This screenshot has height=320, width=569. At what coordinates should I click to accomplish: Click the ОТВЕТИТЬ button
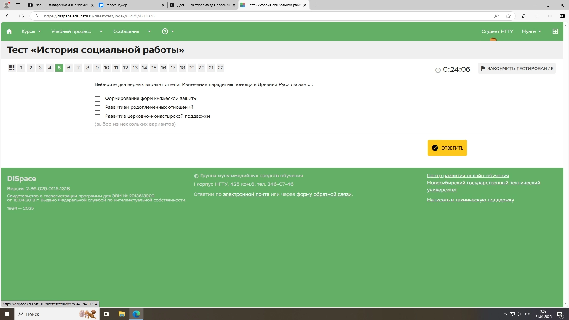coord(447,148)
